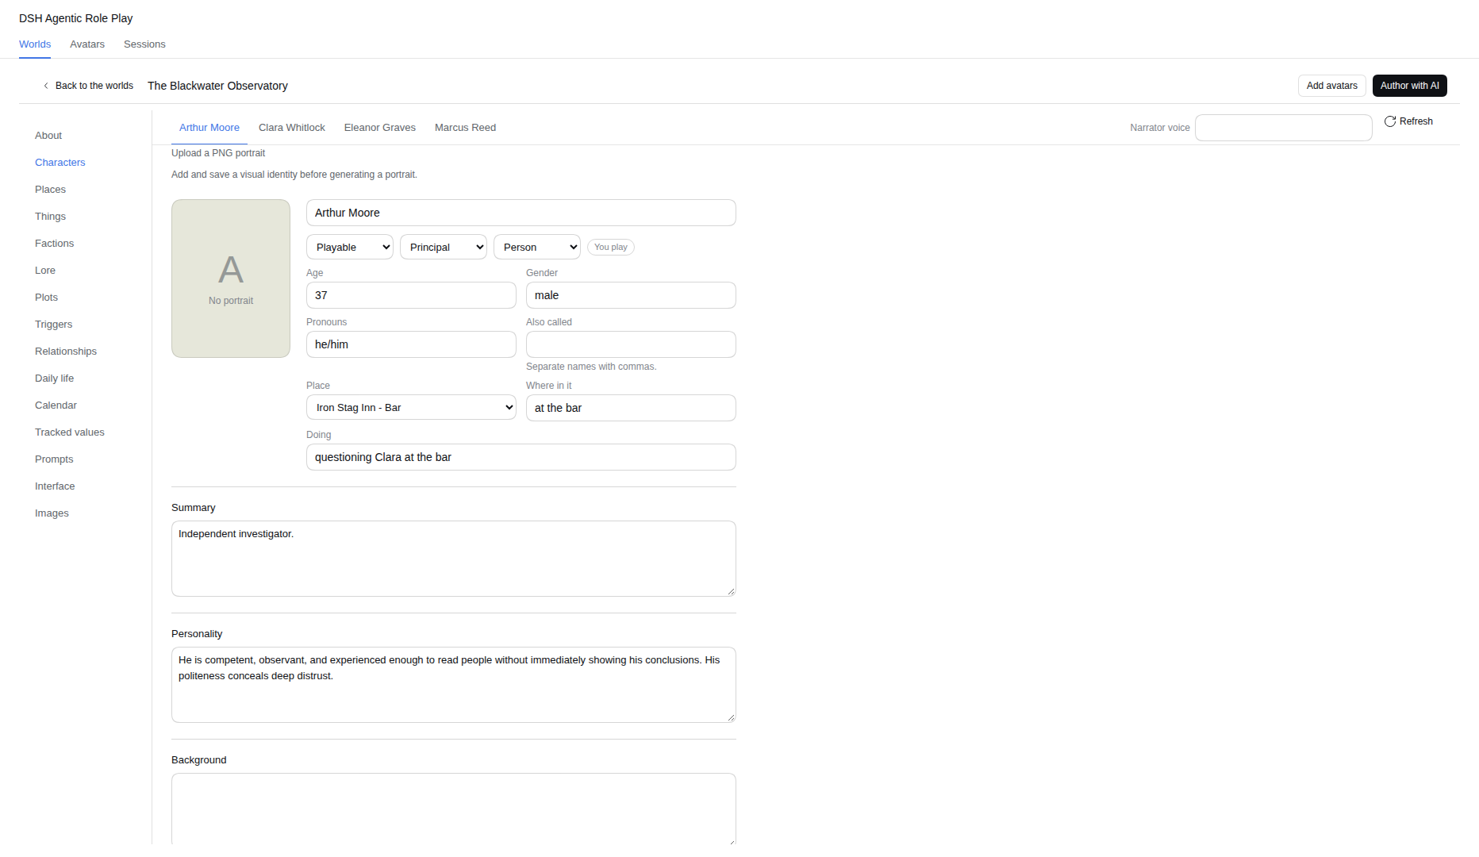Open the Daily life section in sidebar
This screenshot has height=857, width=1479.
point(54,379)
